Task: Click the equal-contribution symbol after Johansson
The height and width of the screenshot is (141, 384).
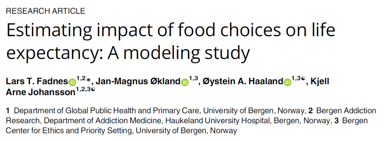Action: point(93,89)
